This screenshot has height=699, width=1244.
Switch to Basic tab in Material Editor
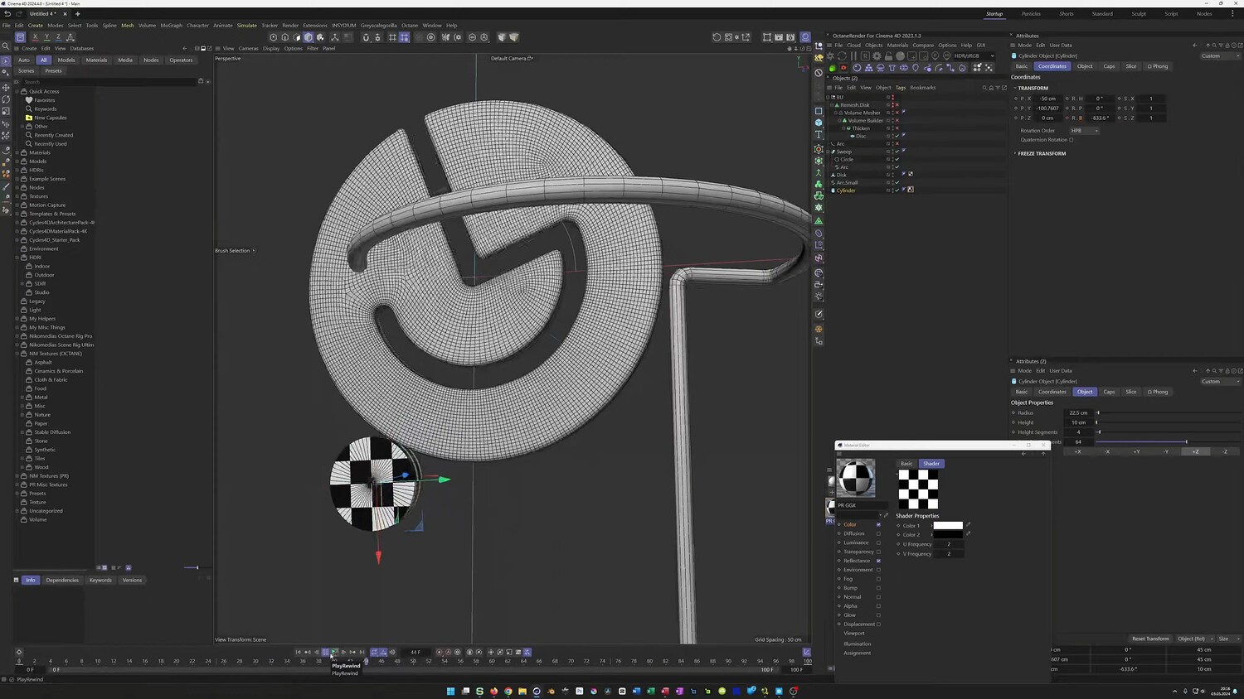pos(906,464)
